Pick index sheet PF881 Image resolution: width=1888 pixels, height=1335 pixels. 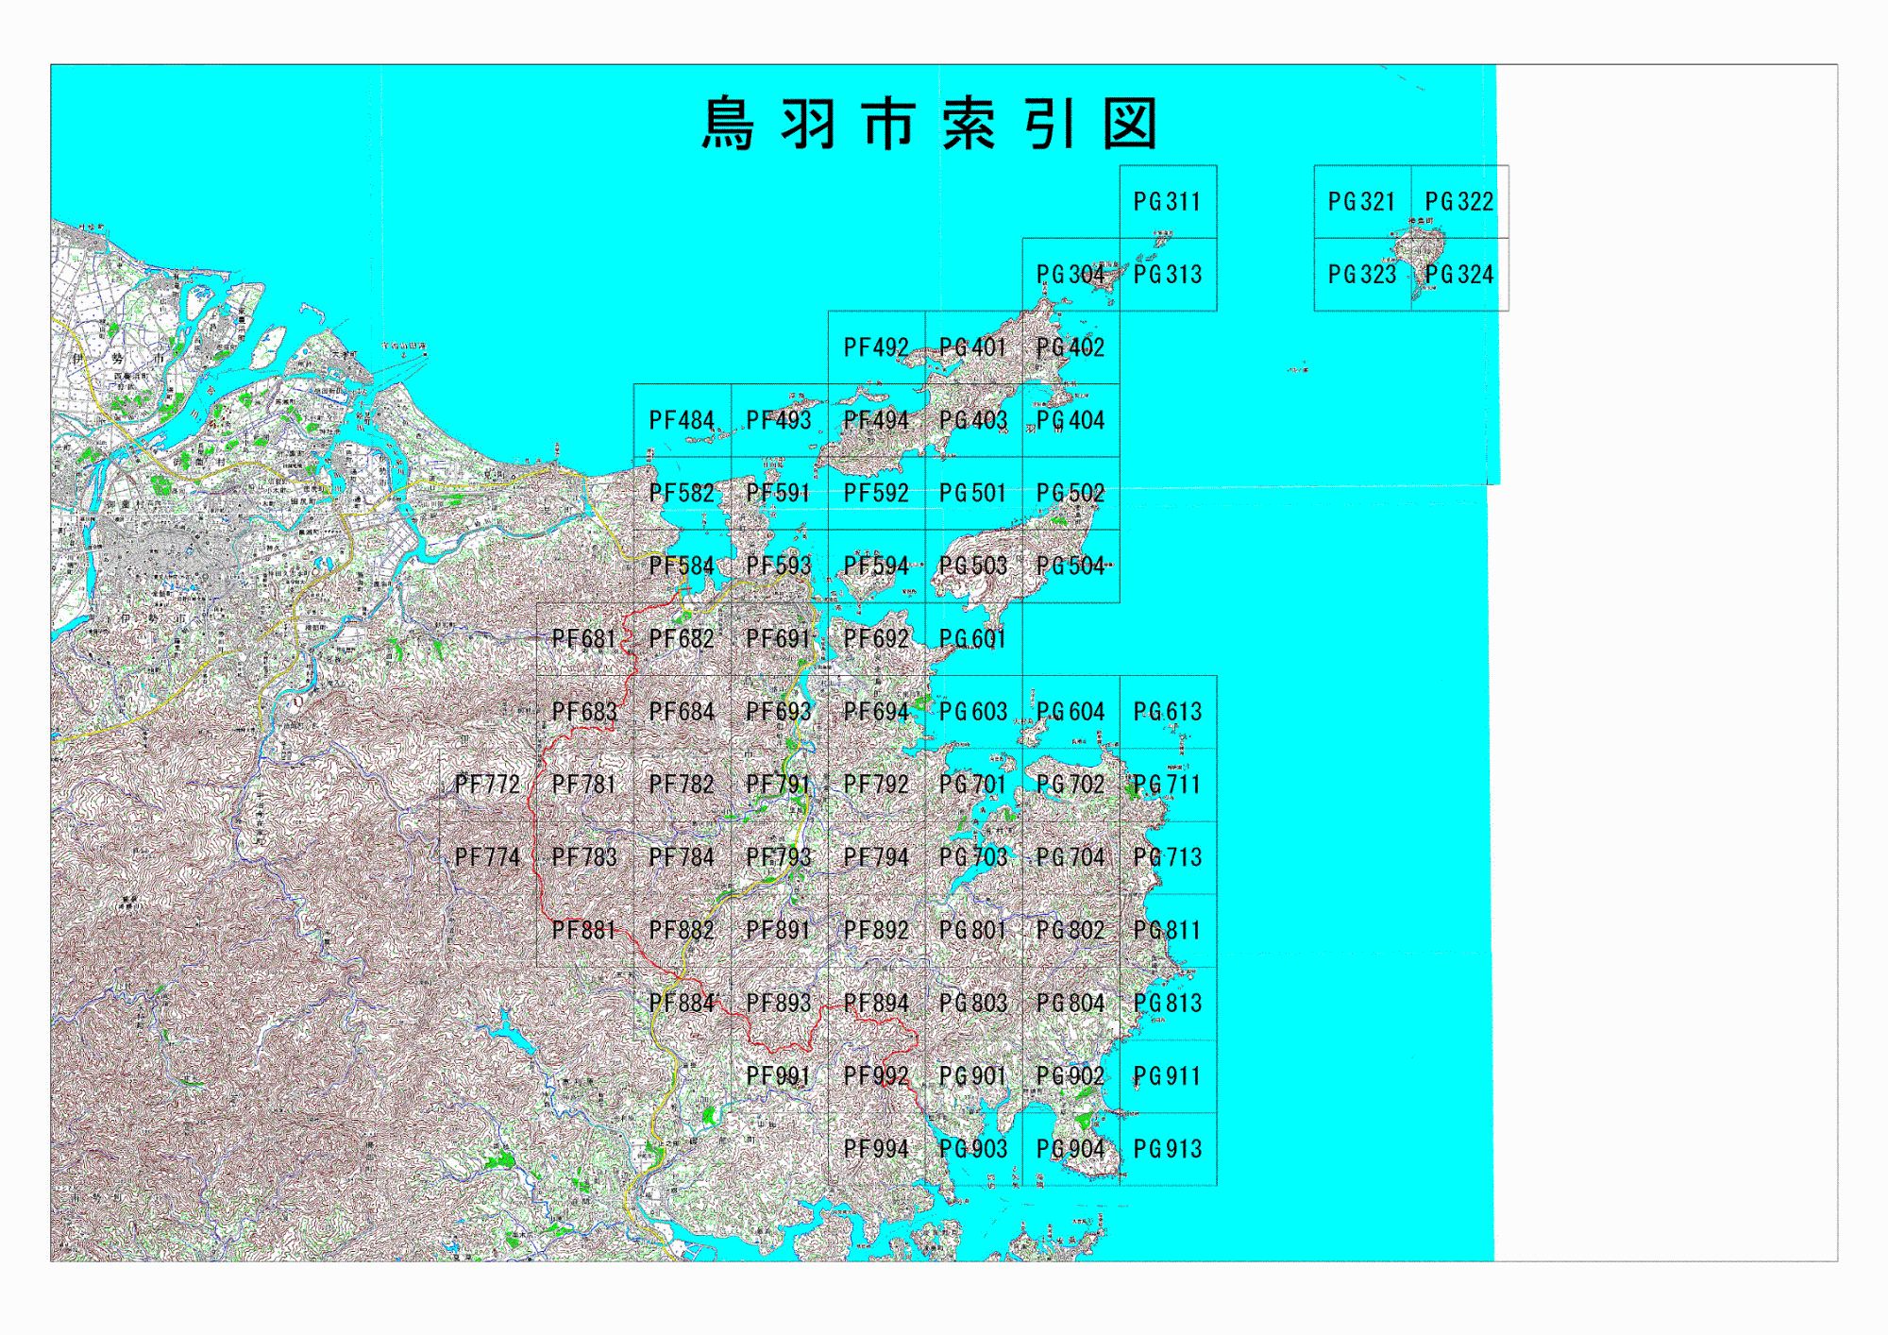(x=584, y=930)
